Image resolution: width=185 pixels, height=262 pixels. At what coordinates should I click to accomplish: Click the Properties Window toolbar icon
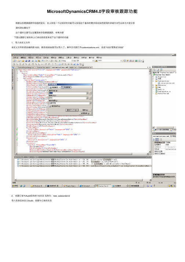pyautogui.click(x=127, y=61)
